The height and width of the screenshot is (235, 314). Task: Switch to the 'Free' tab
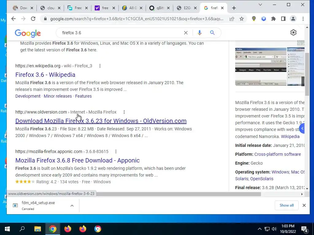[x=77, y=8]
